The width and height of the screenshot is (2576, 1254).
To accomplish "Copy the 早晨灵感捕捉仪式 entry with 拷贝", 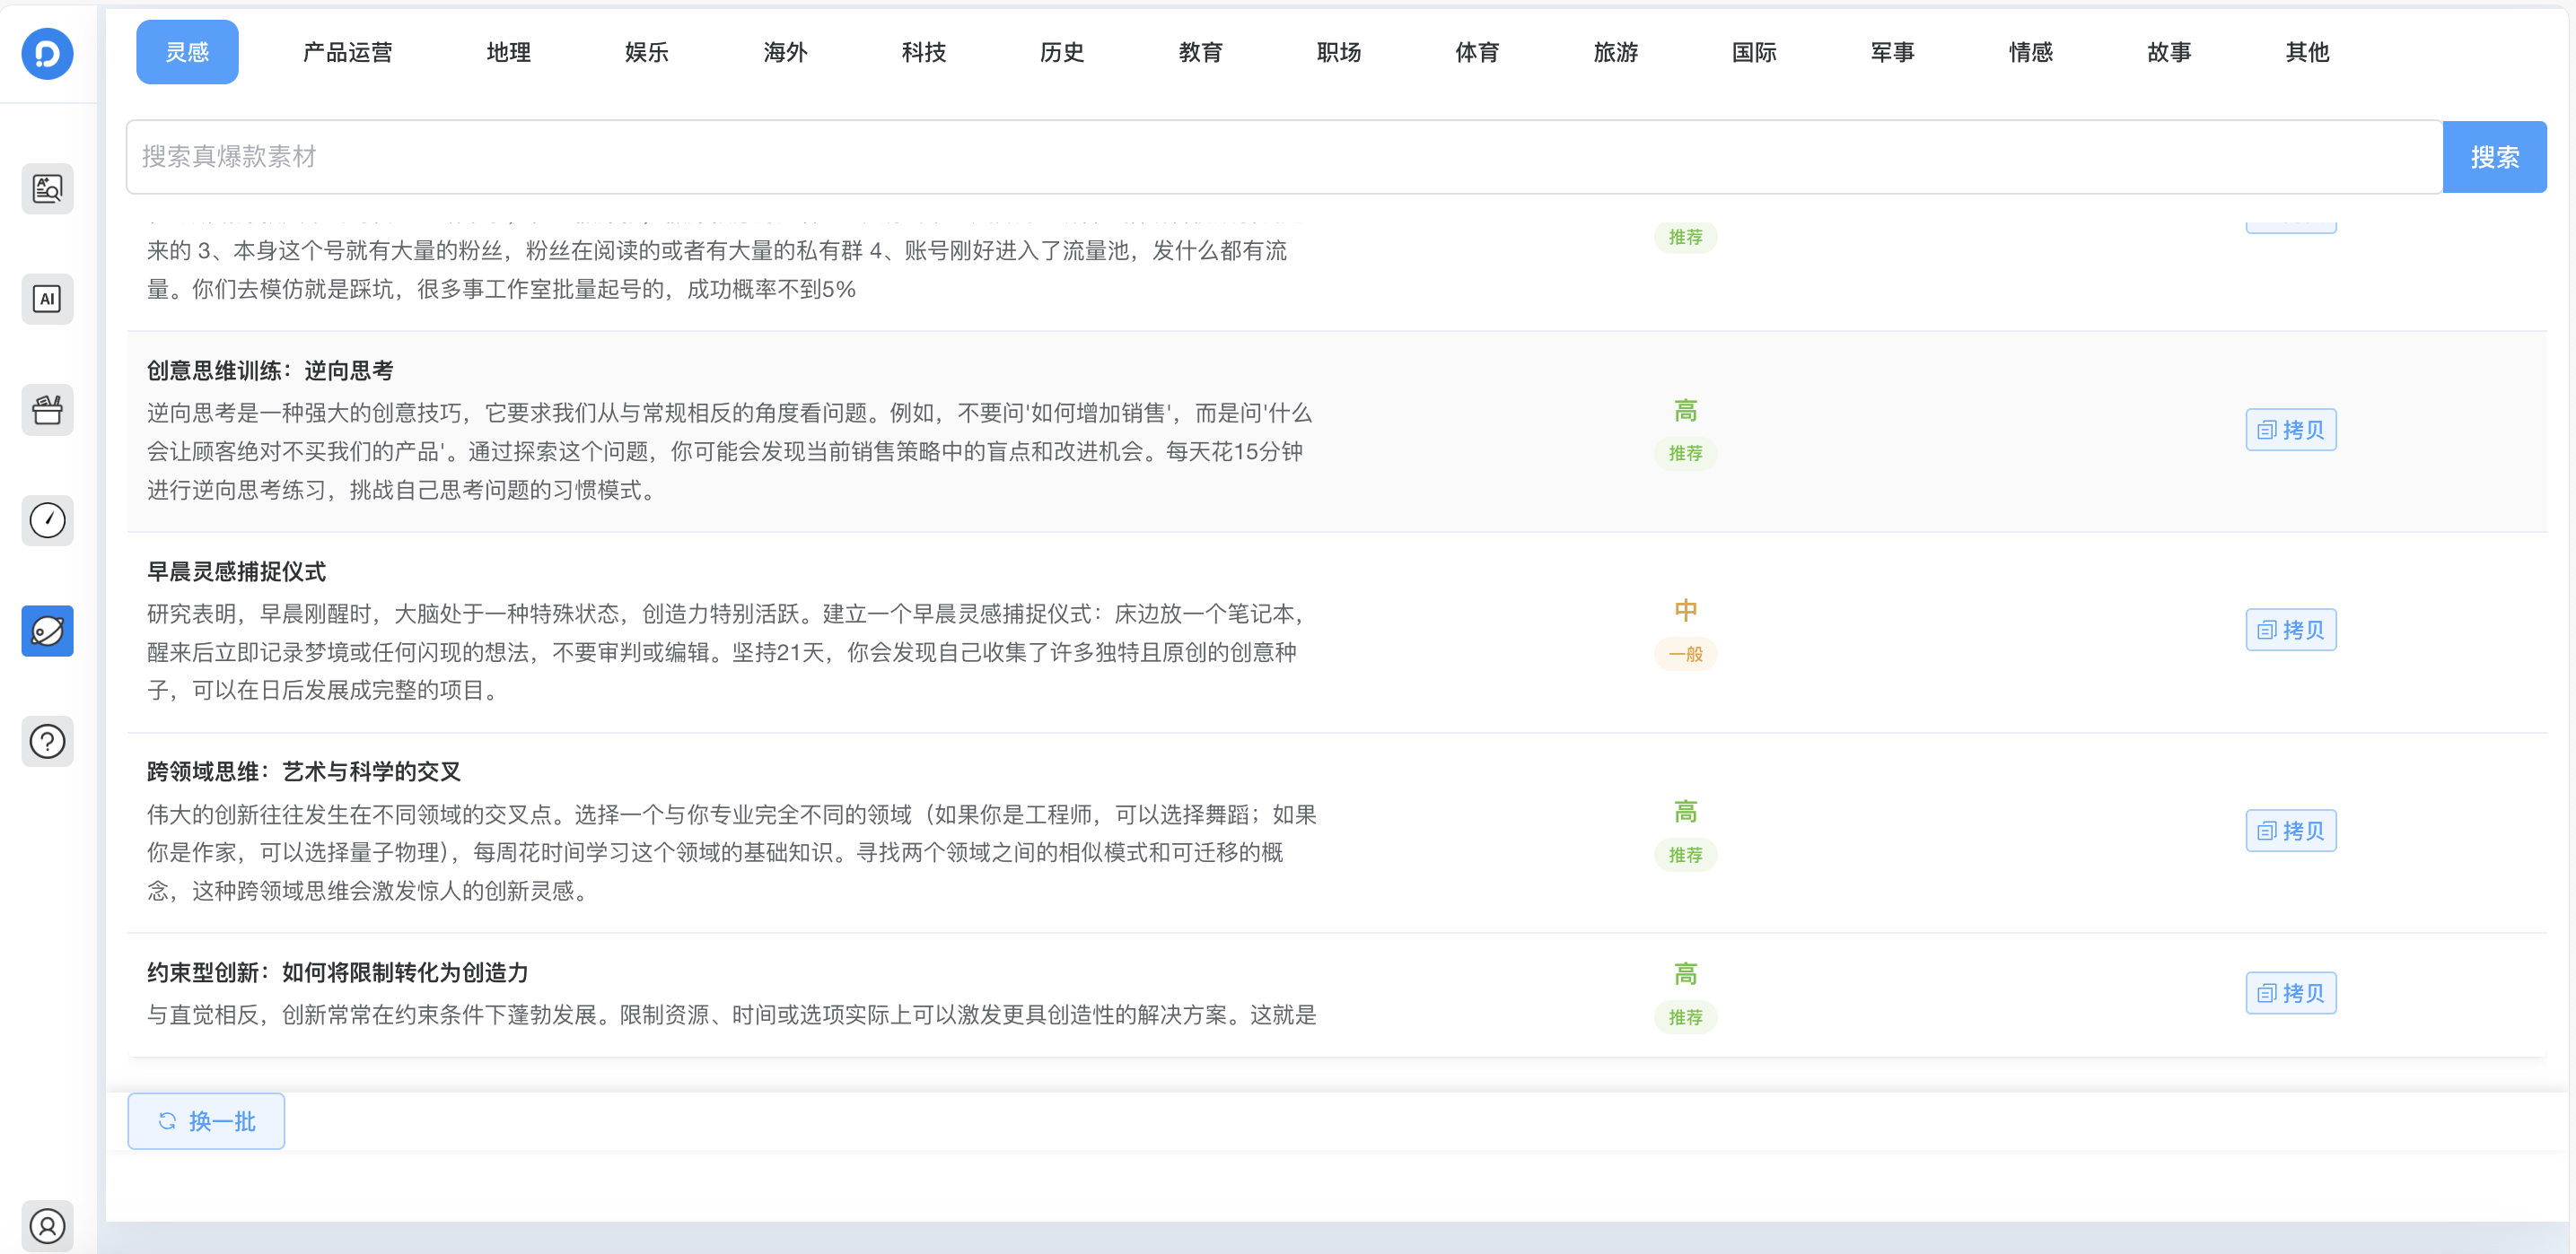I will 2291,630.
